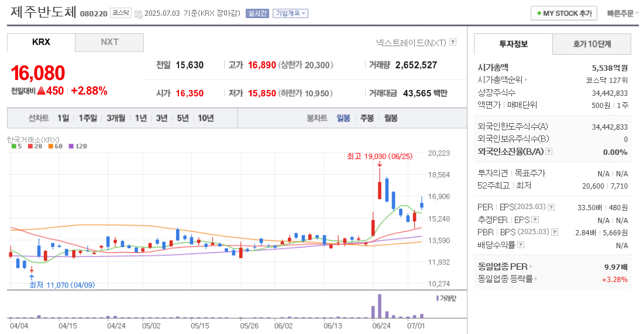
Task: Click the 거래량 volume legend label
Action: coord(446,298)
